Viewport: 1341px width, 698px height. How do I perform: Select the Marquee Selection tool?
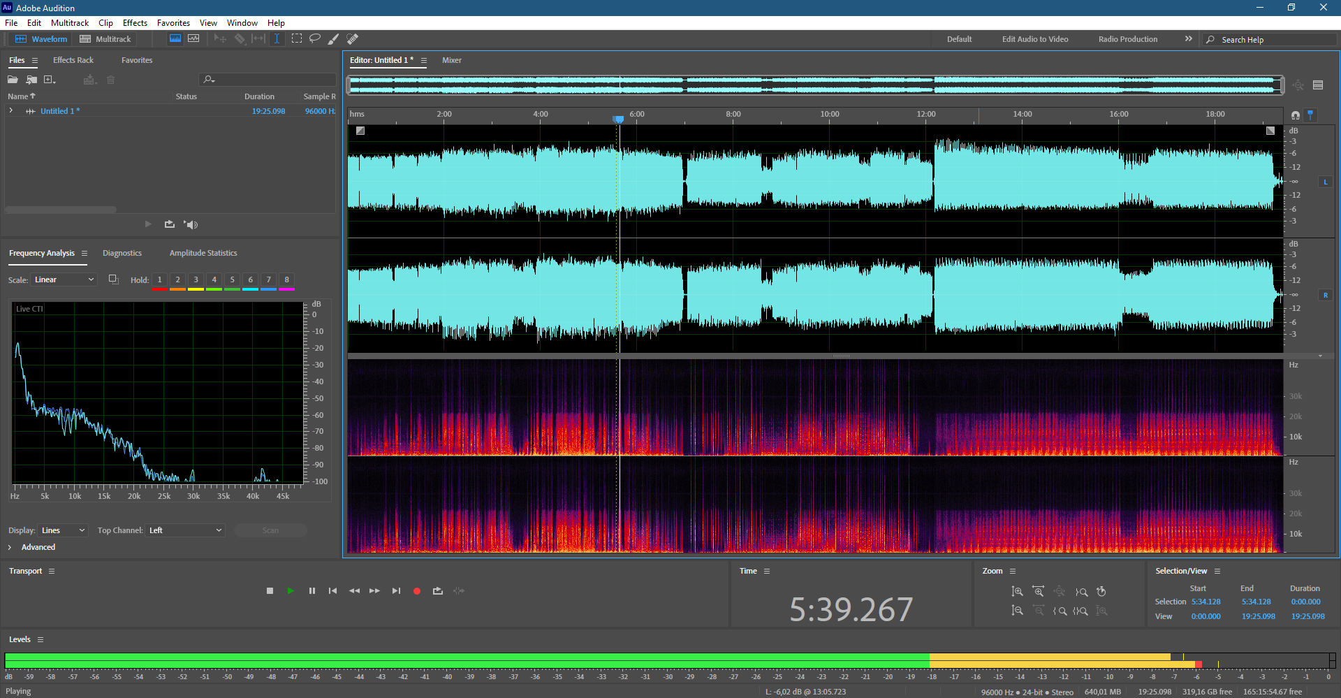pos(297,39)
